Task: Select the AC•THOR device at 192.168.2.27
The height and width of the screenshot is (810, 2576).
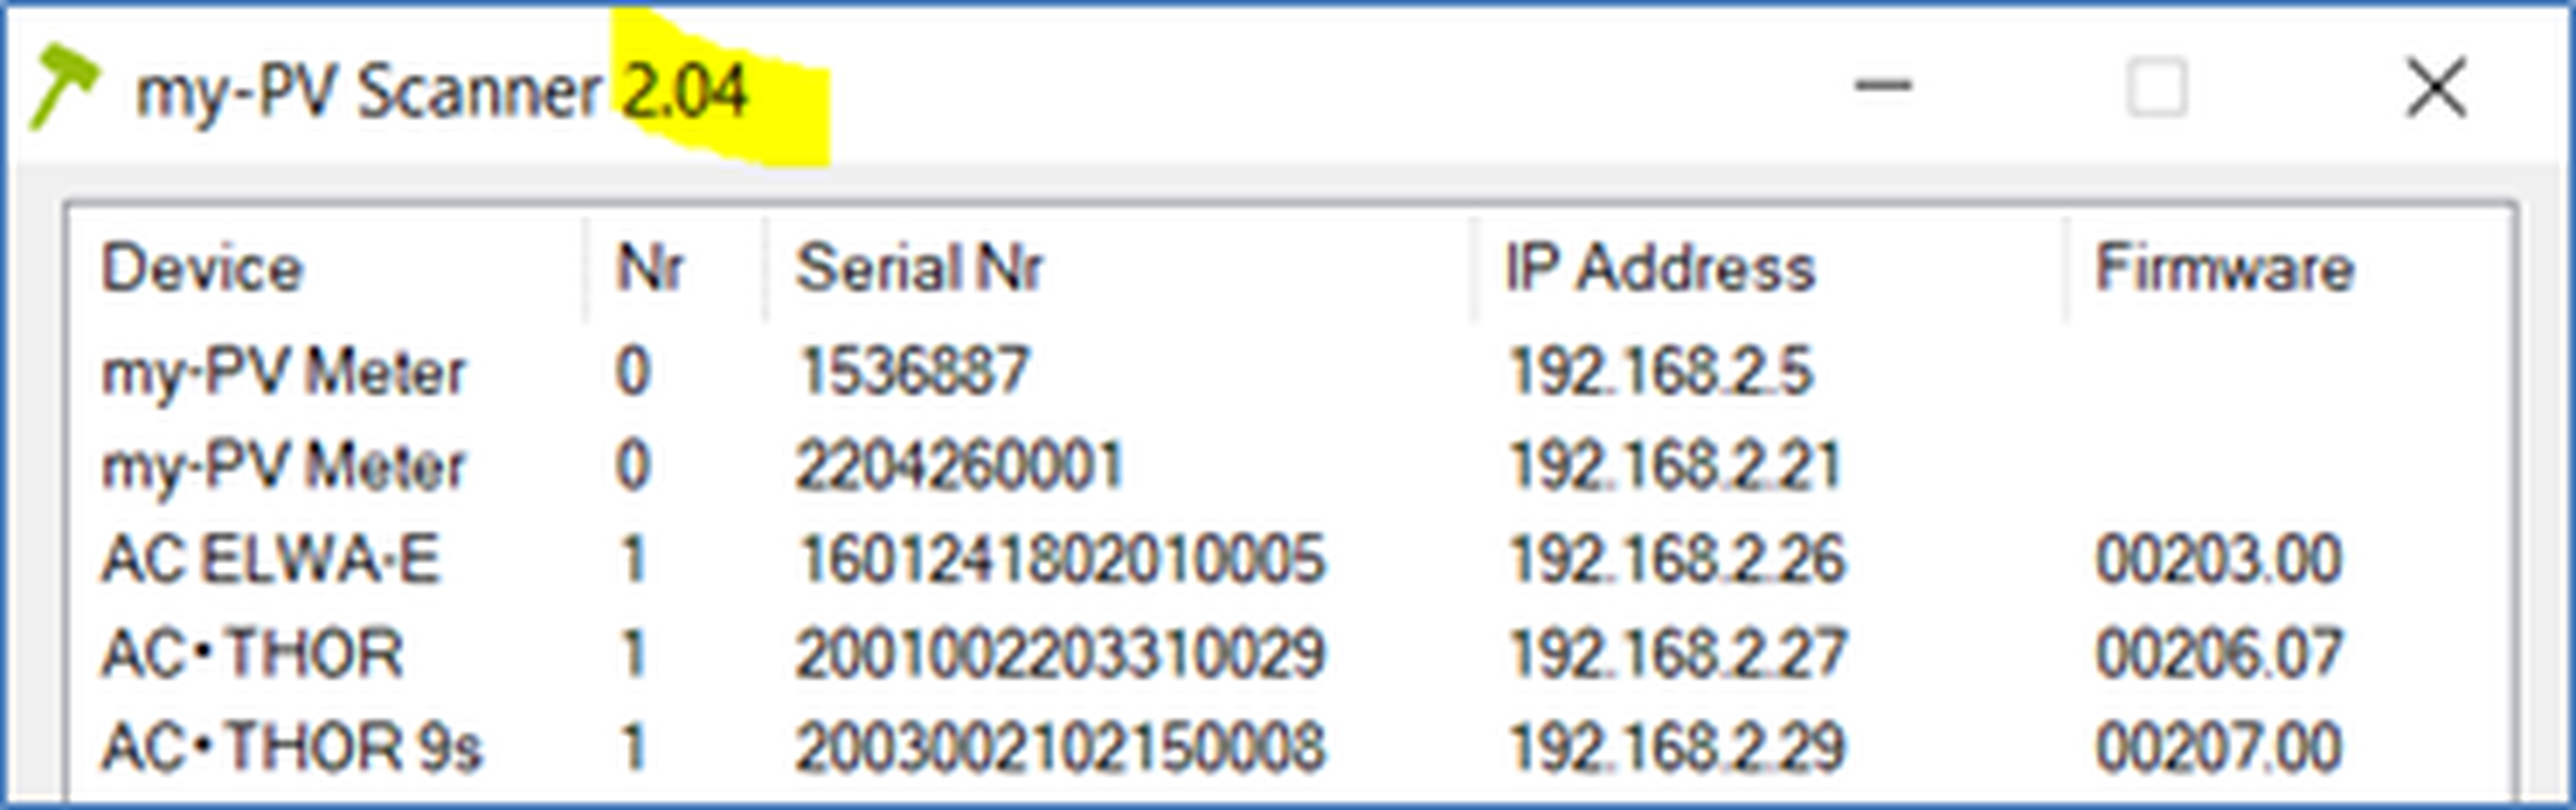Action: (x=252, y=653)
